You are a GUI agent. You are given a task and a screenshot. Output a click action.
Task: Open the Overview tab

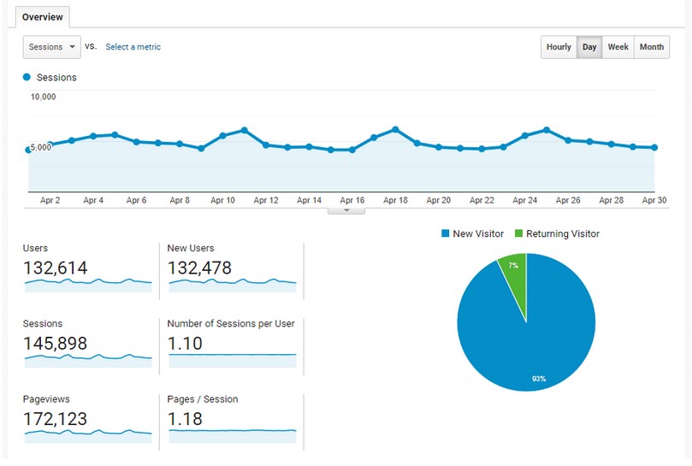(43, 17)
